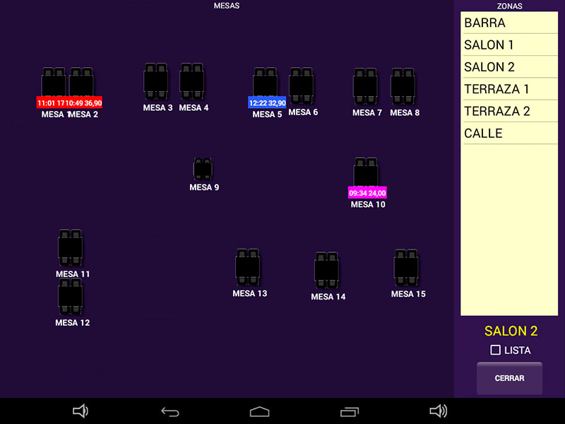Click the MESA 3 label
Viewport: 565px width, 424px height.
[157, 107]
